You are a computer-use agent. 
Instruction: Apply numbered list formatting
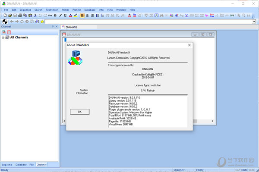(102, 16)
